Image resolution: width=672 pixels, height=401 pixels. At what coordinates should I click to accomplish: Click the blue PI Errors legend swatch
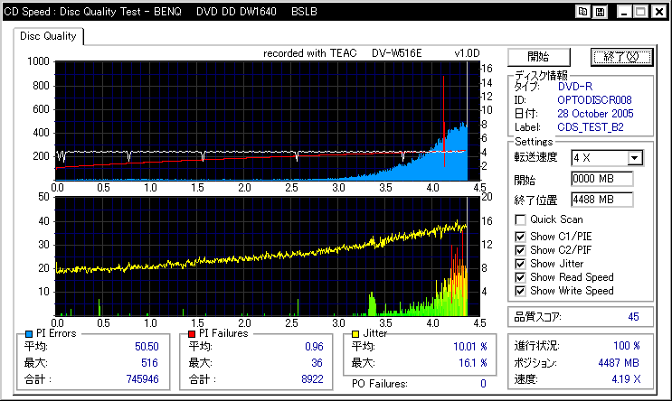click(x=29, y=334)
